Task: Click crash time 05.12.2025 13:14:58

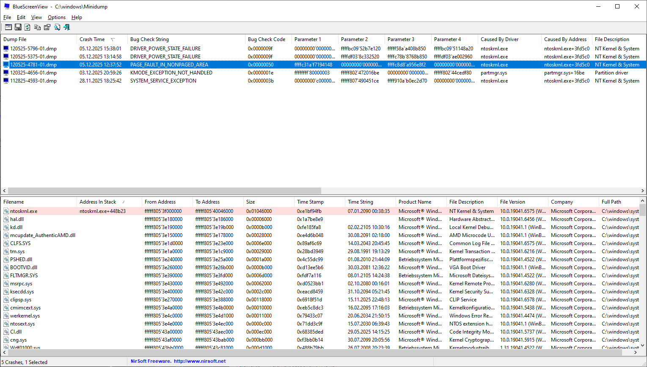Action: click(x=100, y=57)
